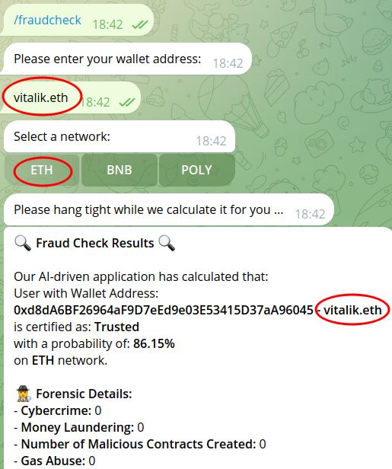
Task: Click the double check mark on /fraudcheck message
Action: tap(139, 24)
